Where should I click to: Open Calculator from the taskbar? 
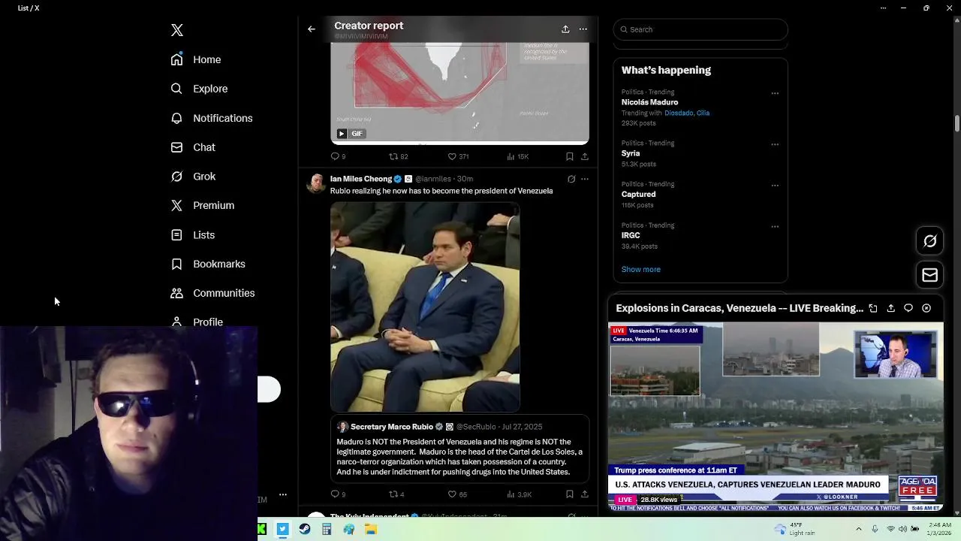point(327,530)
